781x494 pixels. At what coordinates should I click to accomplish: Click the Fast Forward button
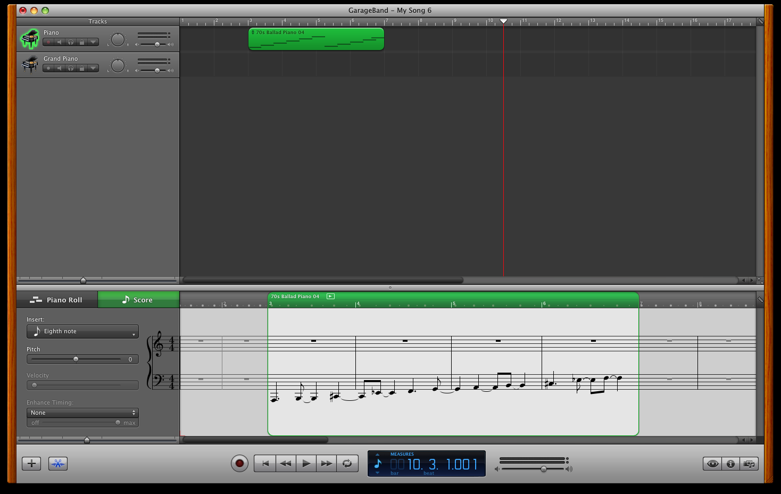pos(326,463)
